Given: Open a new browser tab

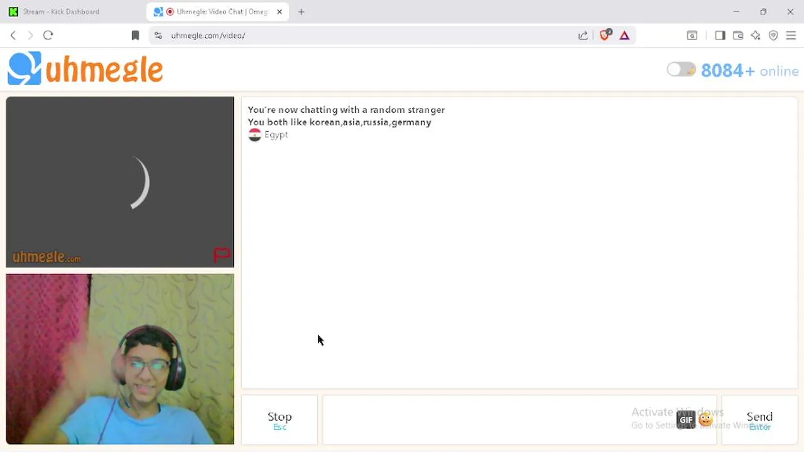Looking at the screenshot, I should click(301, 11).
